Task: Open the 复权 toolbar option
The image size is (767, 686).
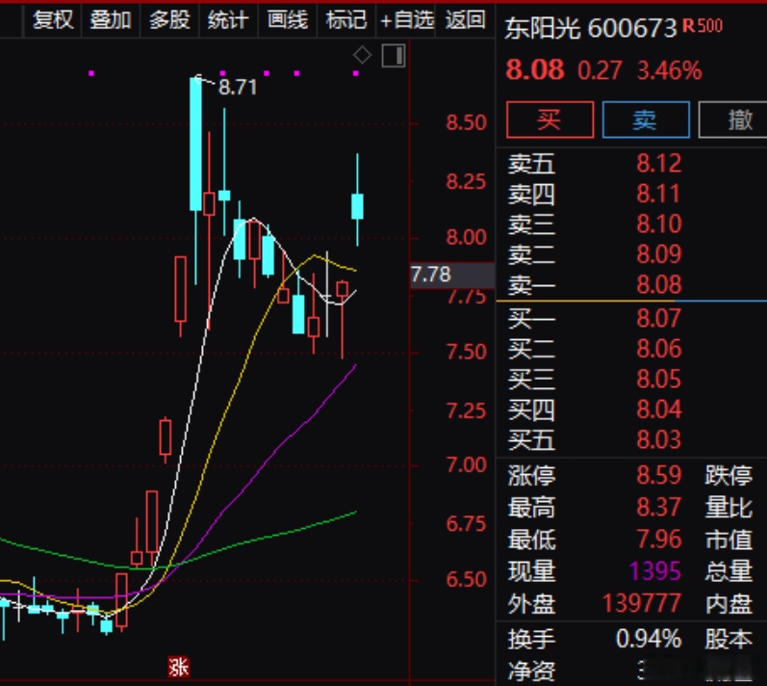Action: click(x=53, y=20)
